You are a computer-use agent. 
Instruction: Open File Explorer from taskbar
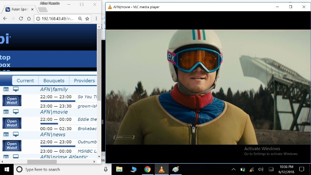click(119, 169)
